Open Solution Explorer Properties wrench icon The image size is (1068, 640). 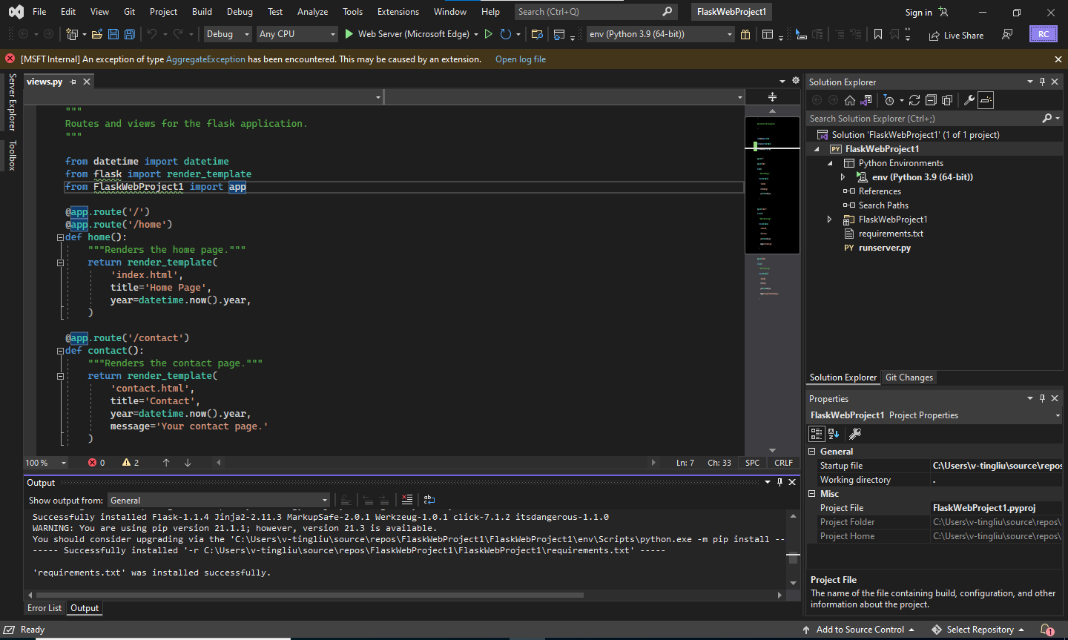click(x=970, y=100)
